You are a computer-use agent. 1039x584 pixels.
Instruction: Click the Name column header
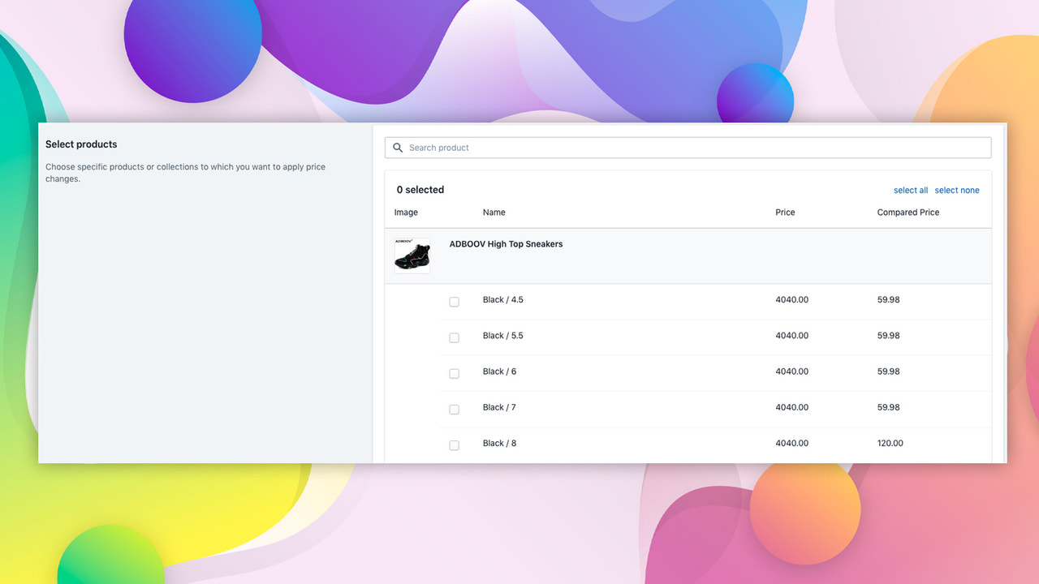pyautogui.click(x=494, y=213)
